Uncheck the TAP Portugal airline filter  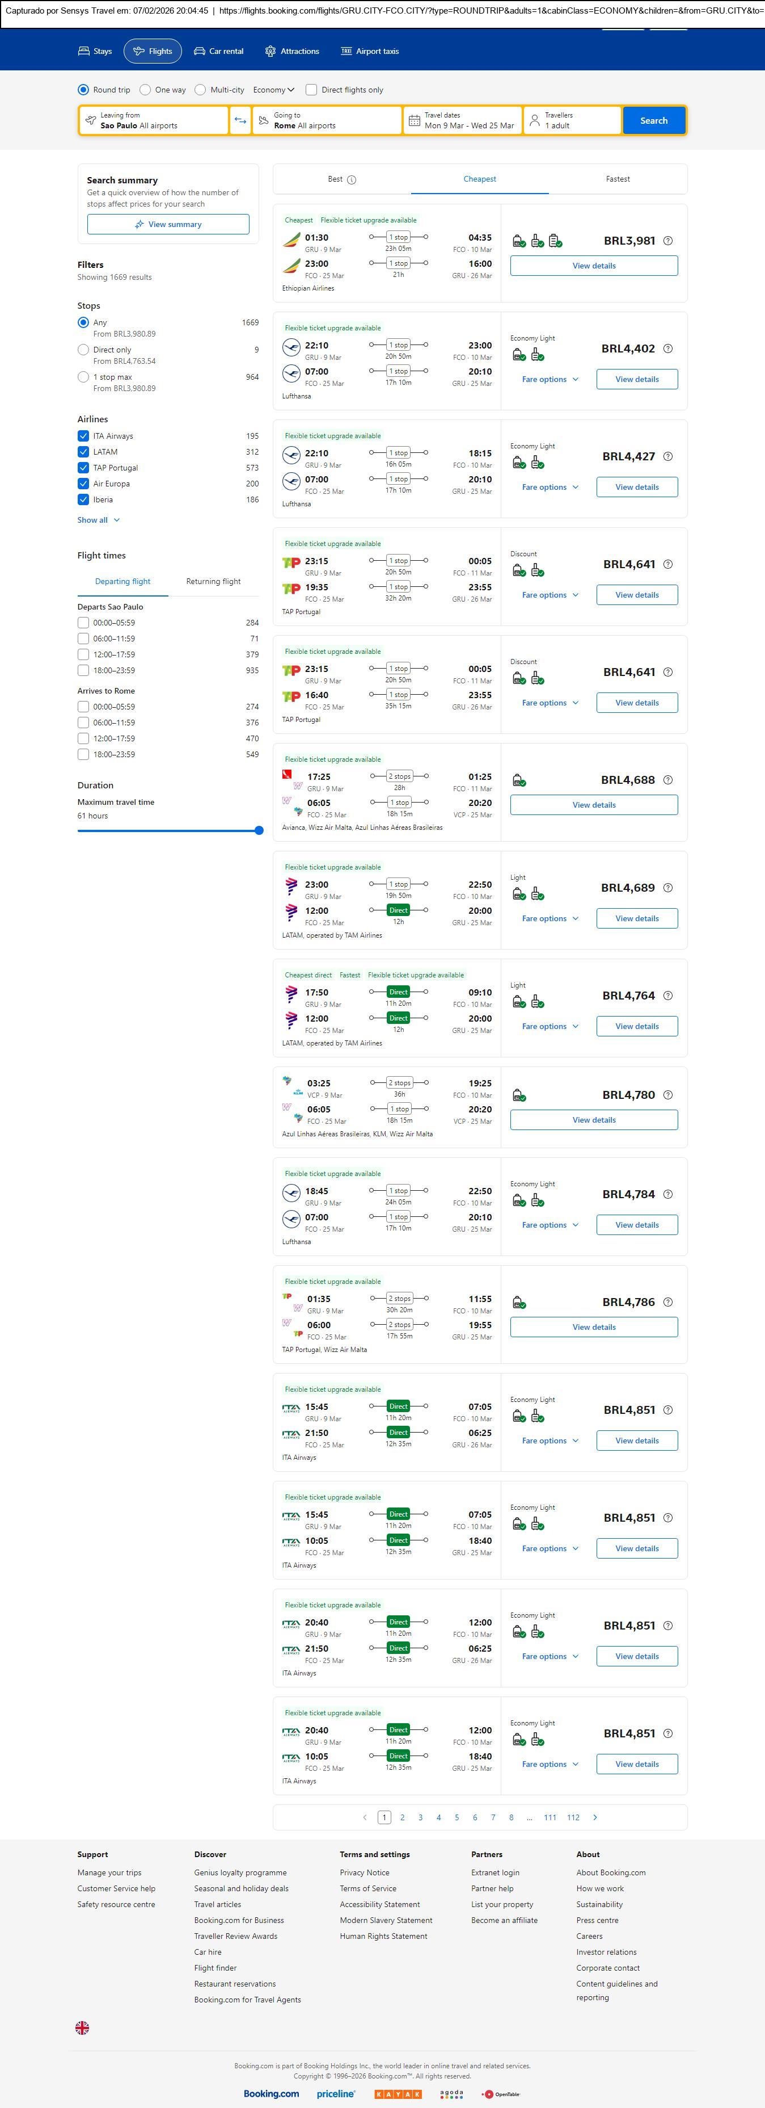pyautogui.click(x=83, y=467)
